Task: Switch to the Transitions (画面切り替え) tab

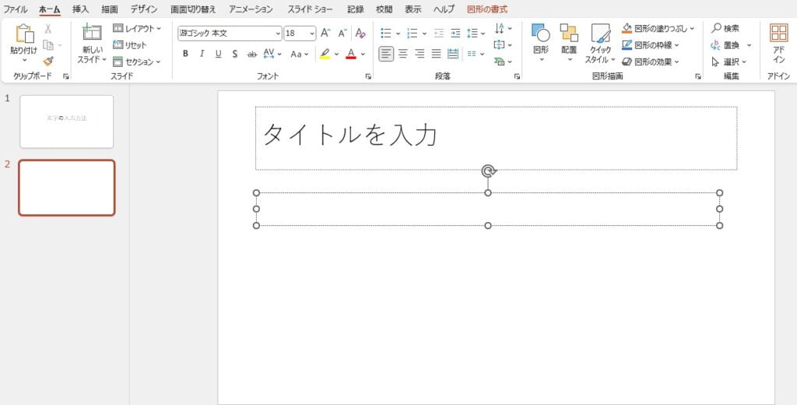Action: click(x=193, y=9)
